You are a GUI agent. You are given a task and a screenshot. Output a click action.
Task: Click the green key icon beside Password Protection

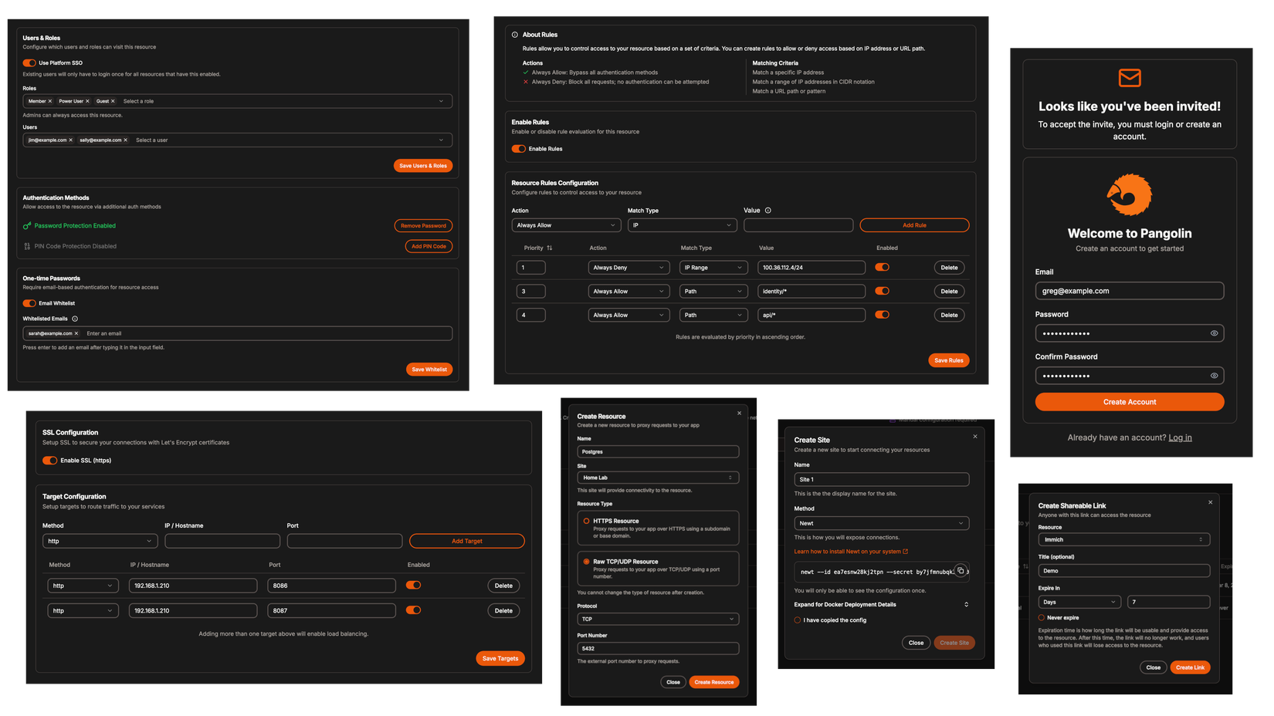25,225
